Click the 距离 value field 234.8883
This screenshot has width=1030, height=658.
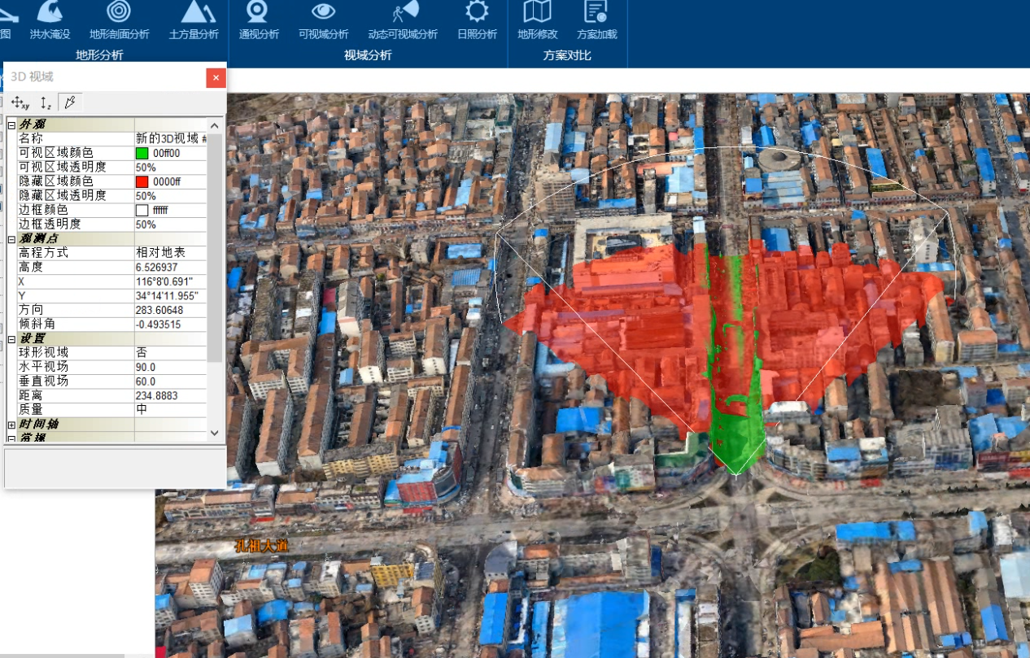pos(169,395)
